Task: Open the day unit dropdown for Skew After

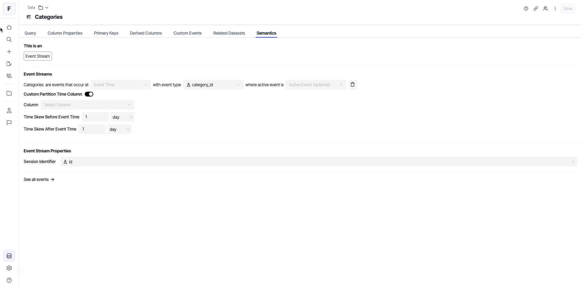Action: tap(119, 129)
